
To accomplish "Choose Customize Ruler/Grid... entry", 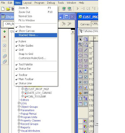I will click(36, 58).
